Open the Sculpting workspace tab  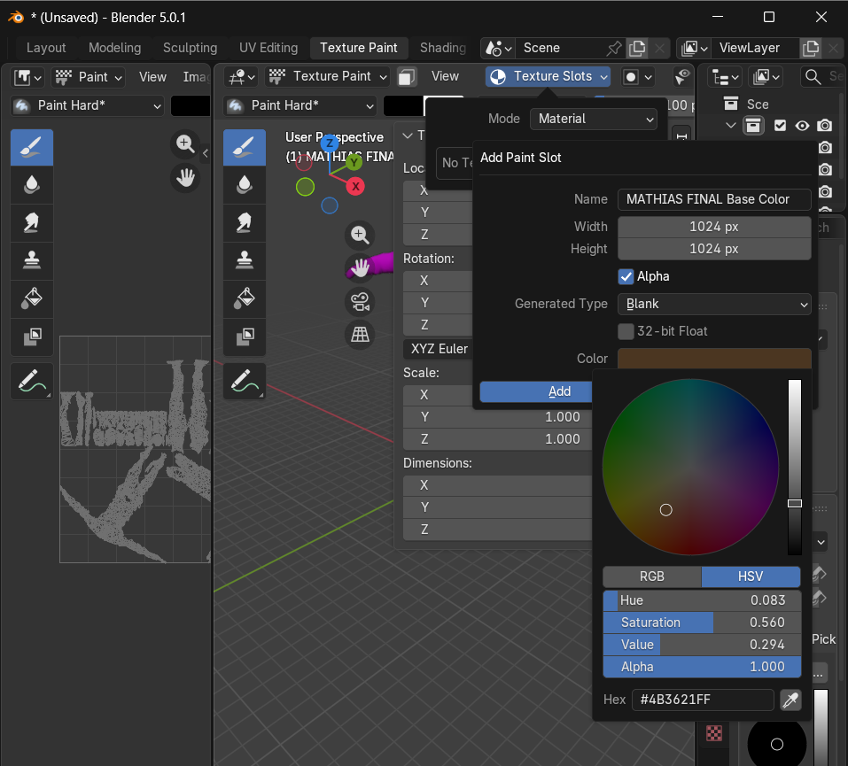190,48
